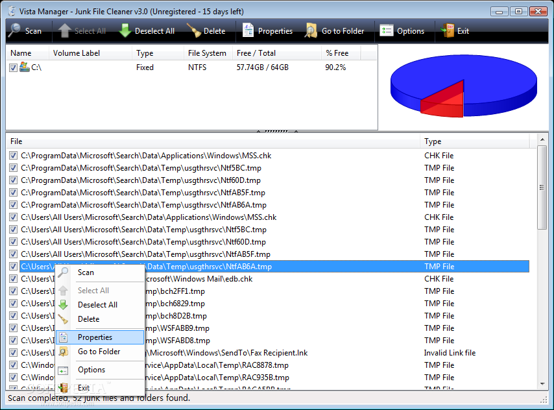Uncheck the C:\ drive checkbox

tap(13, 67)
